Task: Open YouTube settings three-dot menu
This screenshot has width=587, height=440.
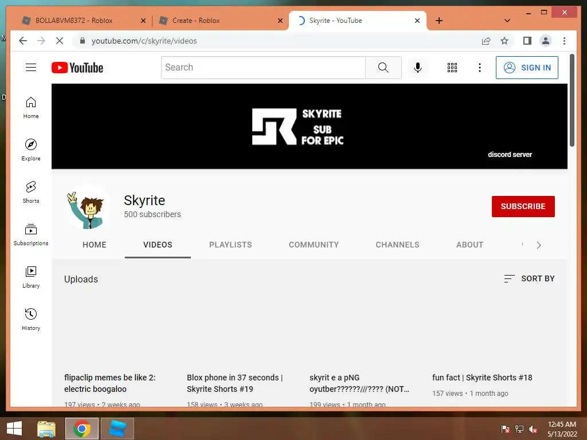Action: click(480, 68)
